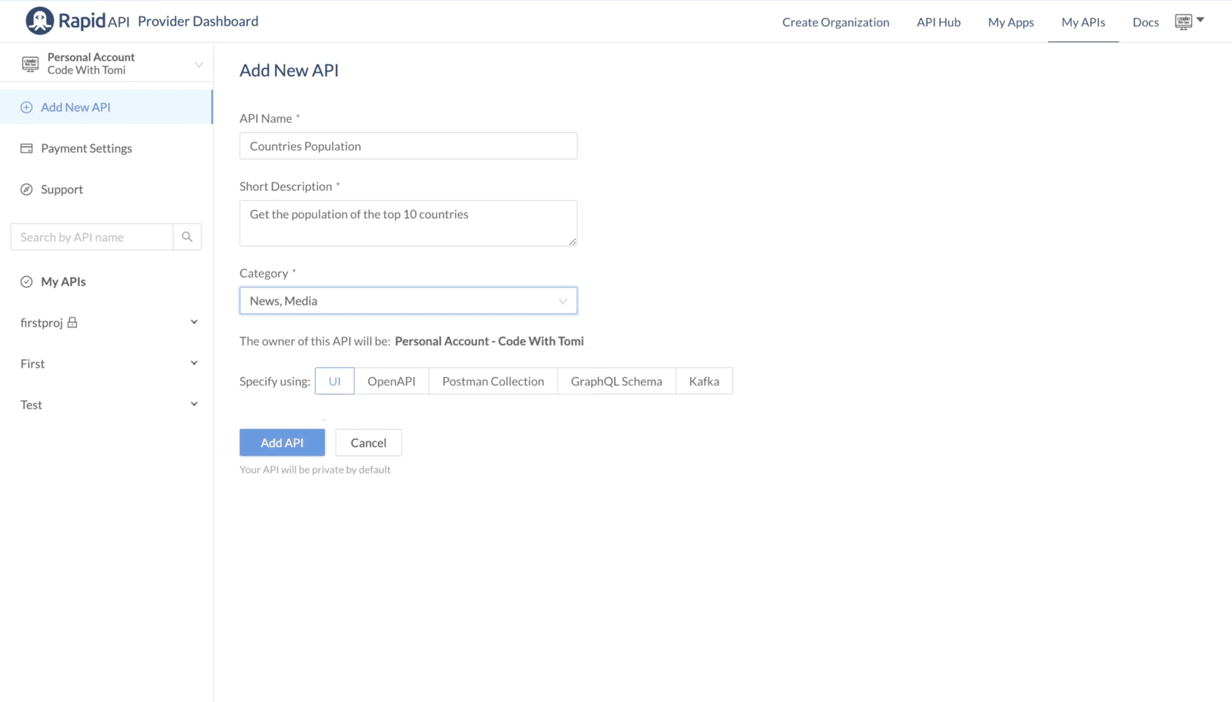The image size is (1232, 702).
Task: Click the search magnifier button
Action: tap(187, 237)
